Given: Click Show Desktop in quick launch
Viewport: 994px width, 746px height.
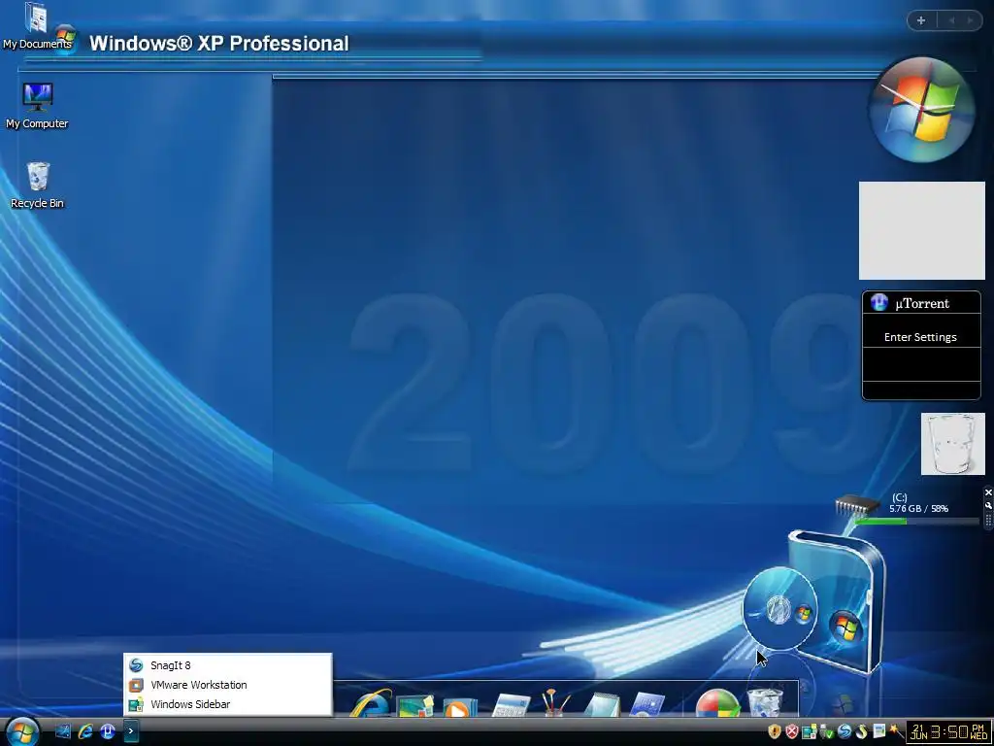Looking at the screenshot, I should tap(63, 730).
